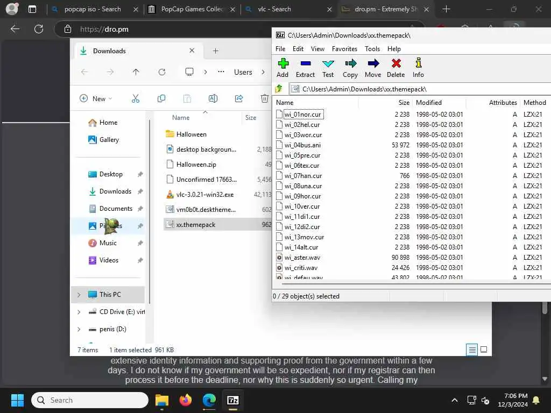Screen dimensions: 551x413
Task: Open the File menu in 7-Zip
Action: 280,49
